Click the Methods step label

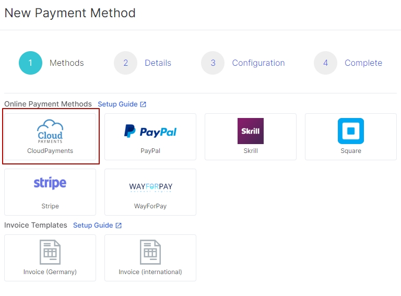(x=66, y=63)
